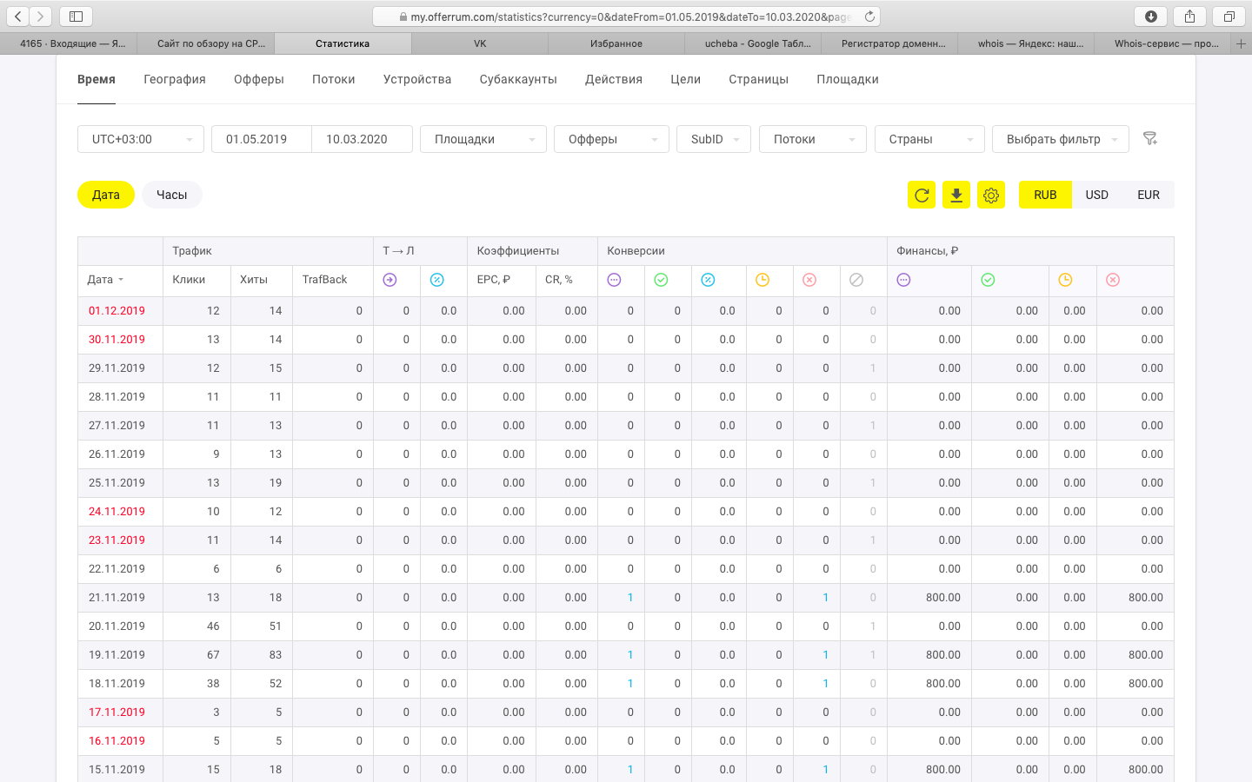
Task: Click the red cross icon under Финансы
Action: (x=1113, y=280)
